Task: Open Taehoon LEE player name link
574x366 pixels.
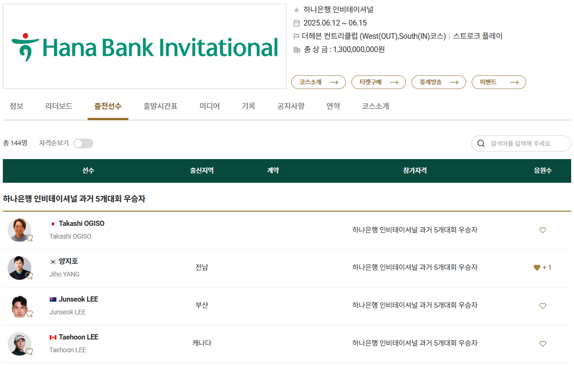Action: click(79, 337)
